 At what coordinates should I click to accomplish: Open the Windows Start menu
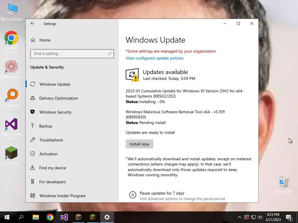(x=7, y=217)
